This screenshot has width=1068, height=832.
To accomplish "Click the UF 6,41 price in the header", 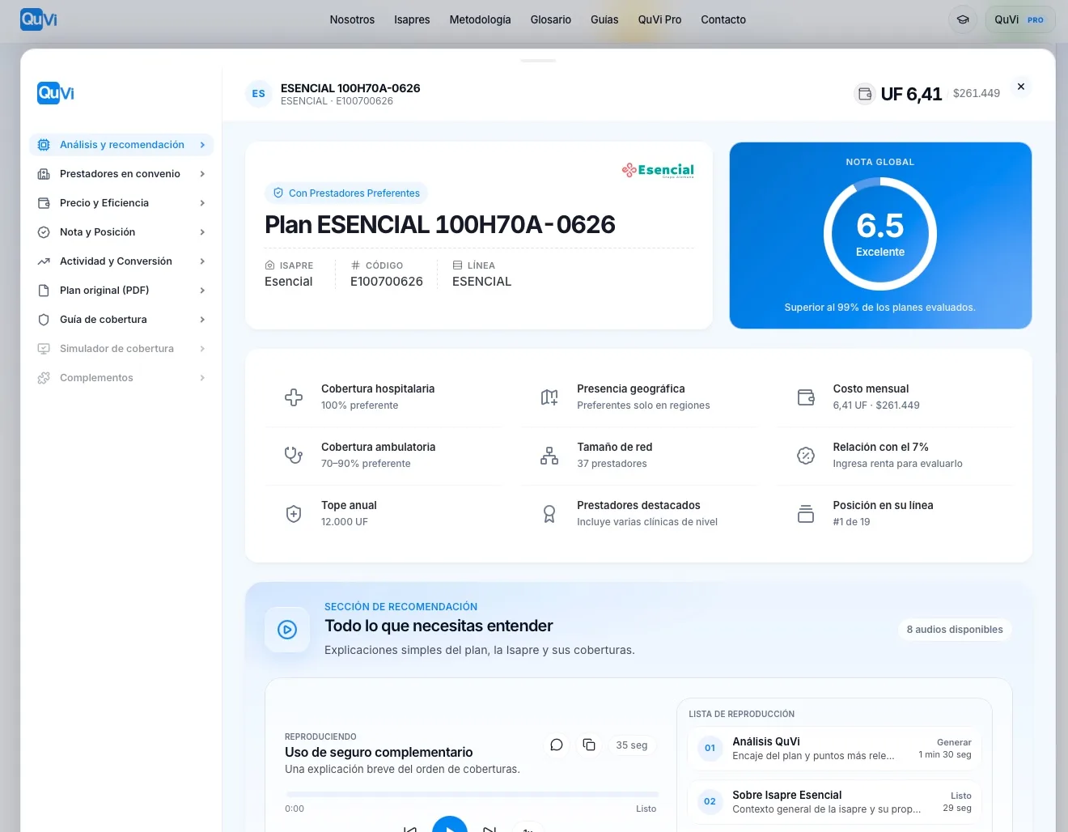I will point(911,94).
